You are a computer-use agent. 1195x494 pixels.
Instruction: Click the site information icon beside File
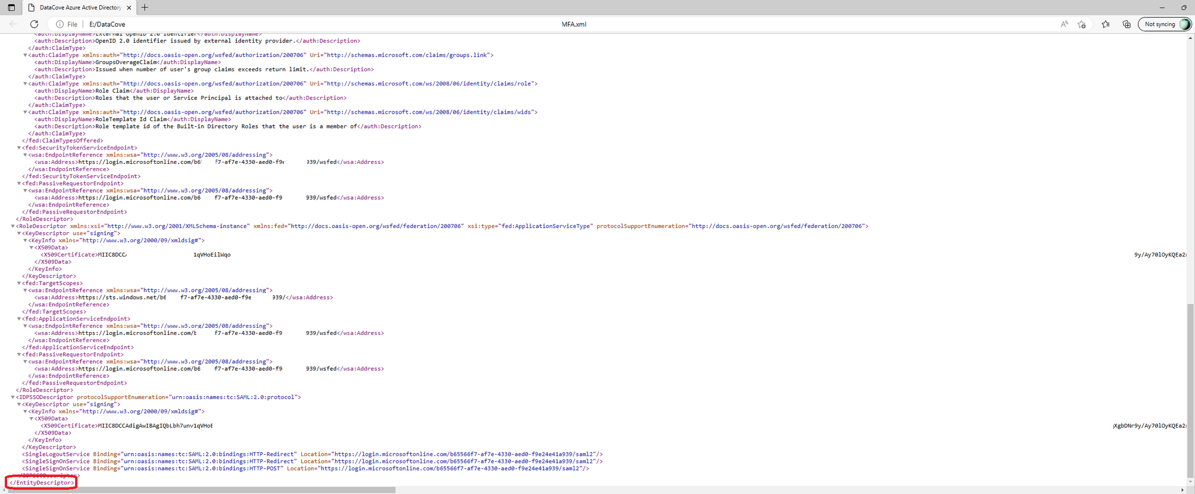tap(60, 24)
